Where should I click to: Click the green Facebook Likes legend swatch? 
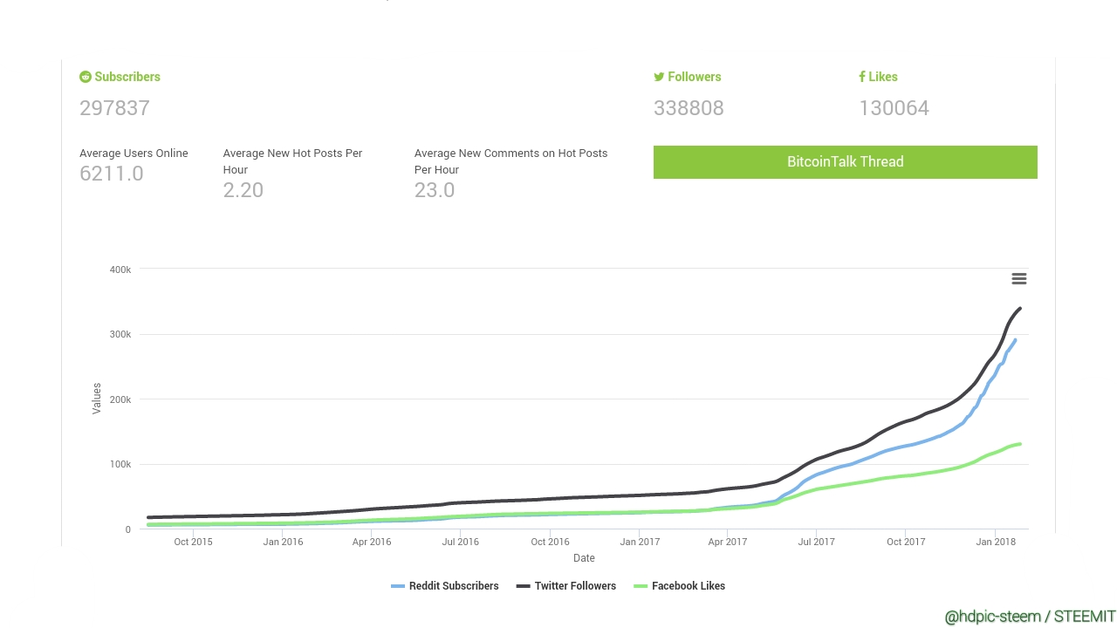[641, 586]
